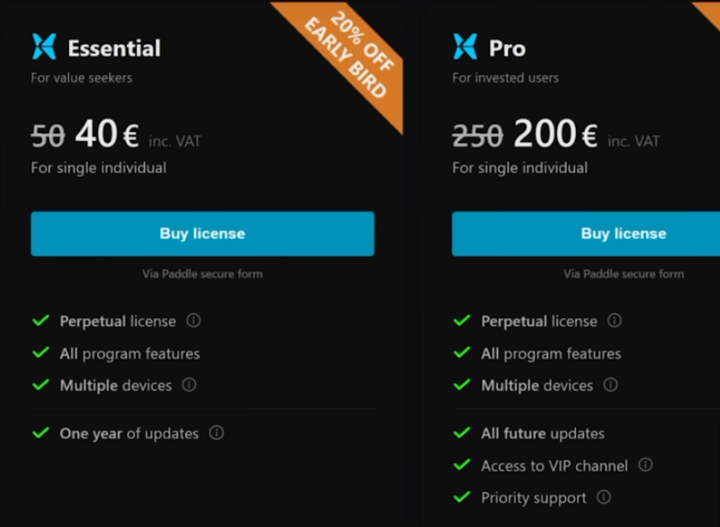Screen dimensions: 720x527
Task: Click the Essential Buy license button
Action: click(202, 234)
